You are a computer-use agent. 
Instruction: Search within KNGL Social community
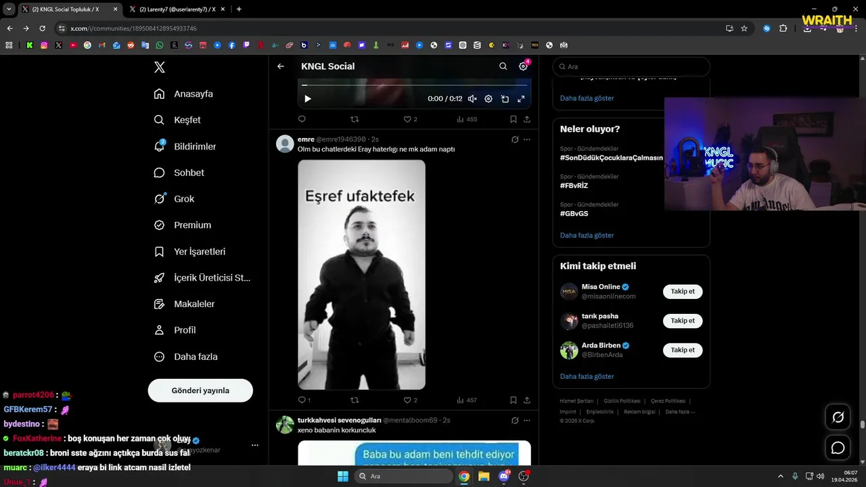[x=503, y=66]
